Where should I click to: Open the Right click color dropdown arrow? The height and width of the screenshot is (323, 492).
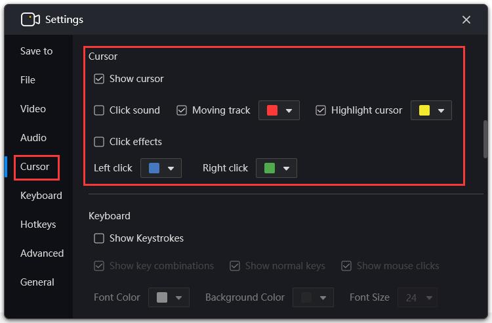pyautogui.click(x=286, y=168)
